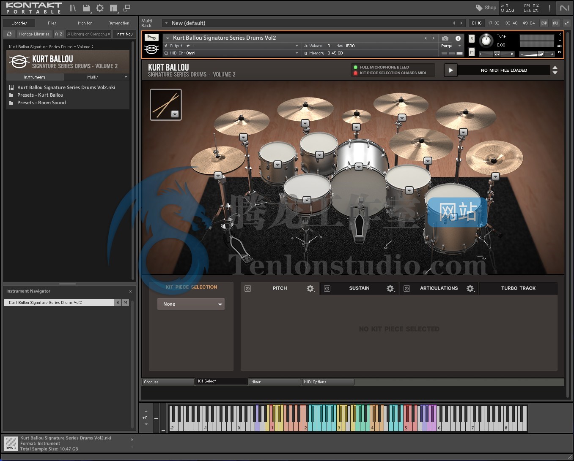Toggle the KSP button
This screenshot has height=461, width=574.
click(544, 23)
